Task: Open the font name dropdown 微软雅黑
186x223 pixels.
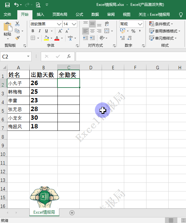Action: [46, 24]
